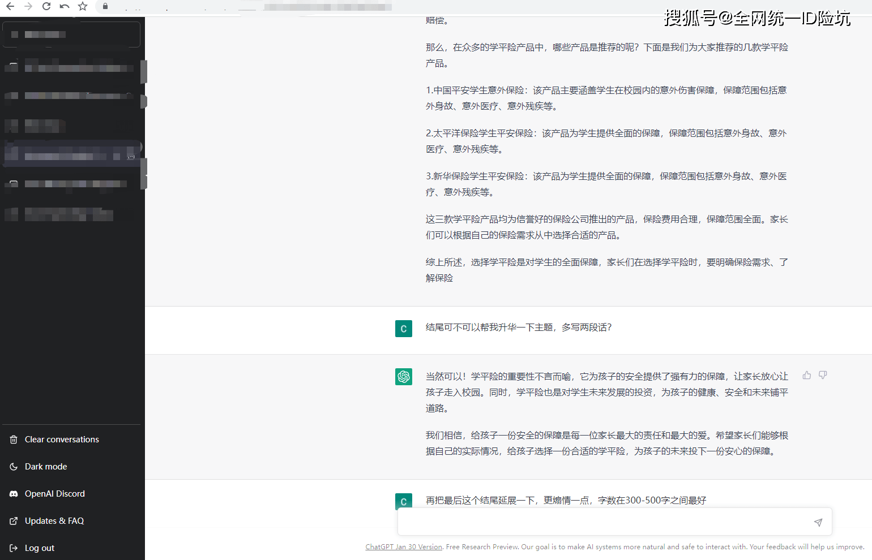The width and height of the screenshot is (872, 560).
Task: Click the browser refresh icon
Action: 46,7
